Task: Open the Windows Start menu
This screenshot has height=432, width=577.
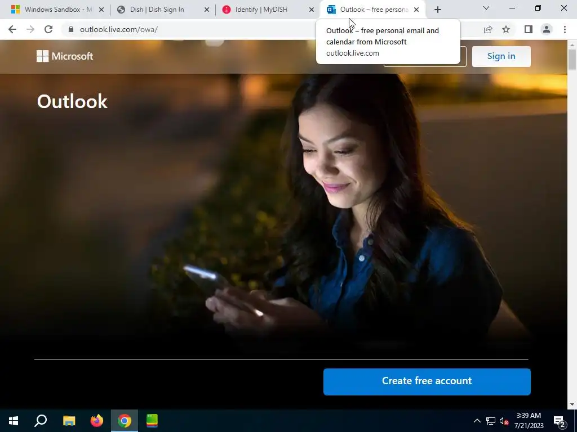Action: 14,421
